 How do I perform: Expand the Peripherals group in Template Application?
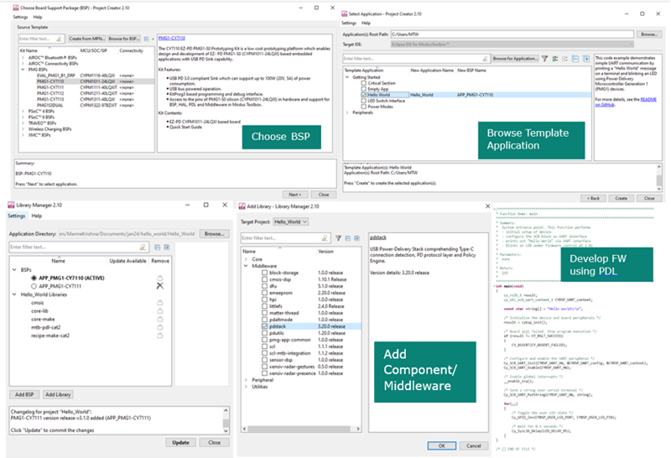point(347,112)
